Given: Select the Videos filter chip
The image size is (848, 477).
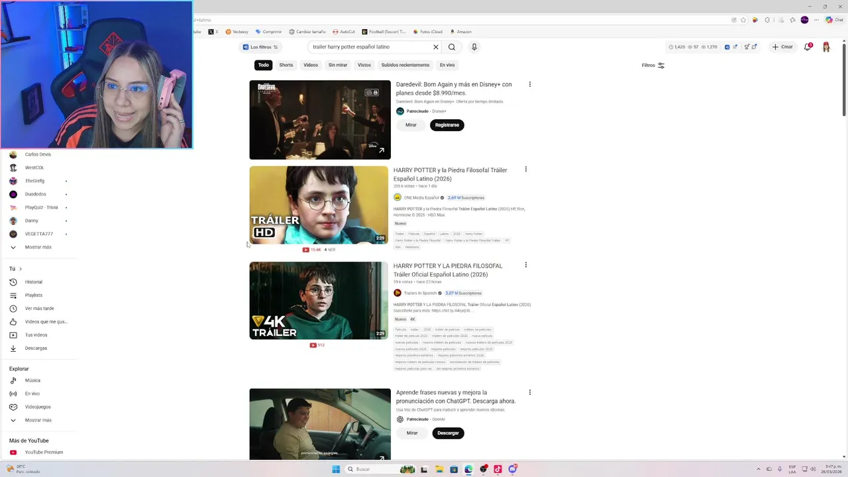Looking at the screenshot, I should [x=311, y=65].
